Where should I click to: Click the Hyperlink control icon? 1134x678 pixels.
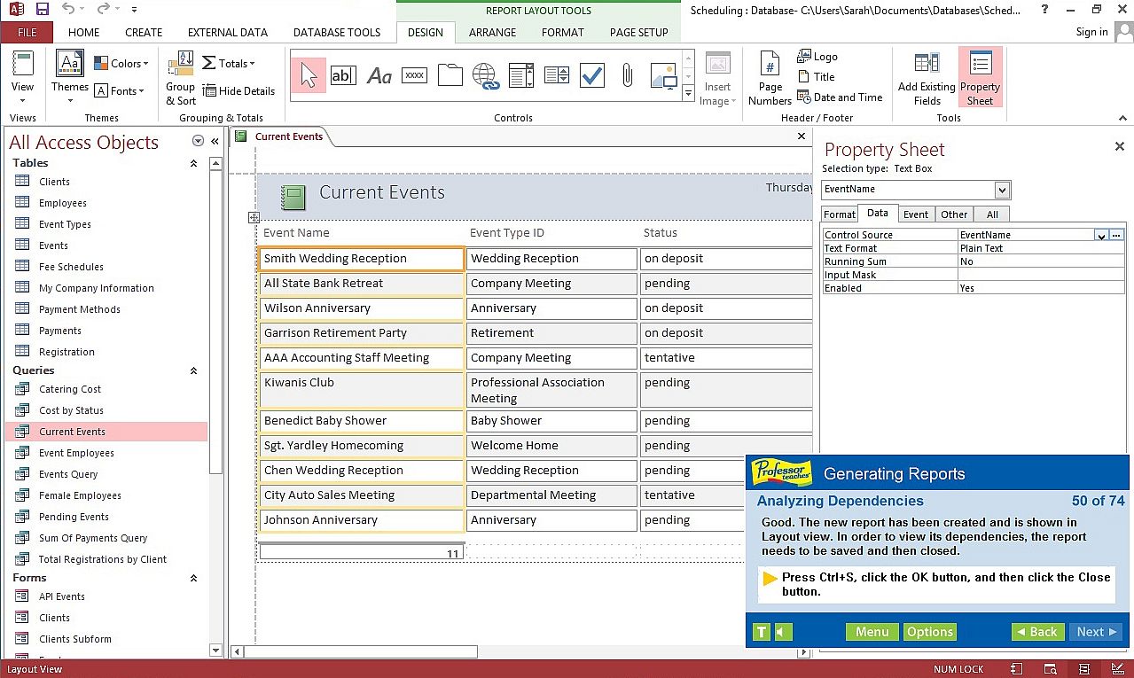pyautogui.click(x=485, y=76)
